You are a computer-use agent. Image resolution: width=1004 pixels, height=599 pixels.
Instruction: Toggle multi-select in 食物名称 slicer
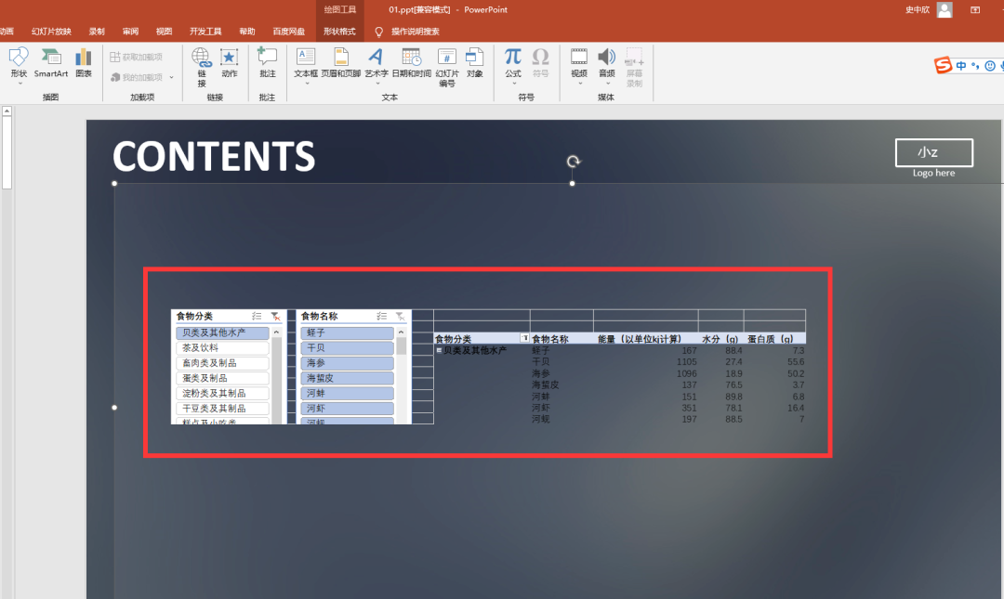pos(381,317)
